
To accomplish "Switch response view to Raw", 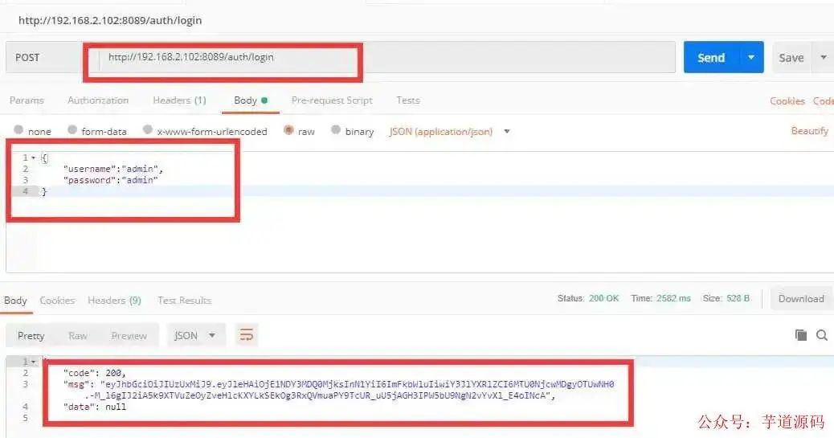I will pos(78,336).
